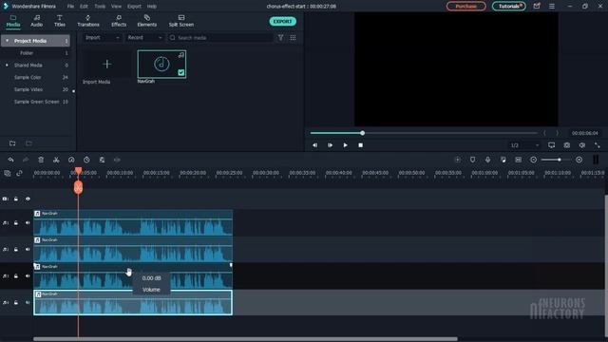
Task: Open the Tools menu
Action: coord(100,7)
